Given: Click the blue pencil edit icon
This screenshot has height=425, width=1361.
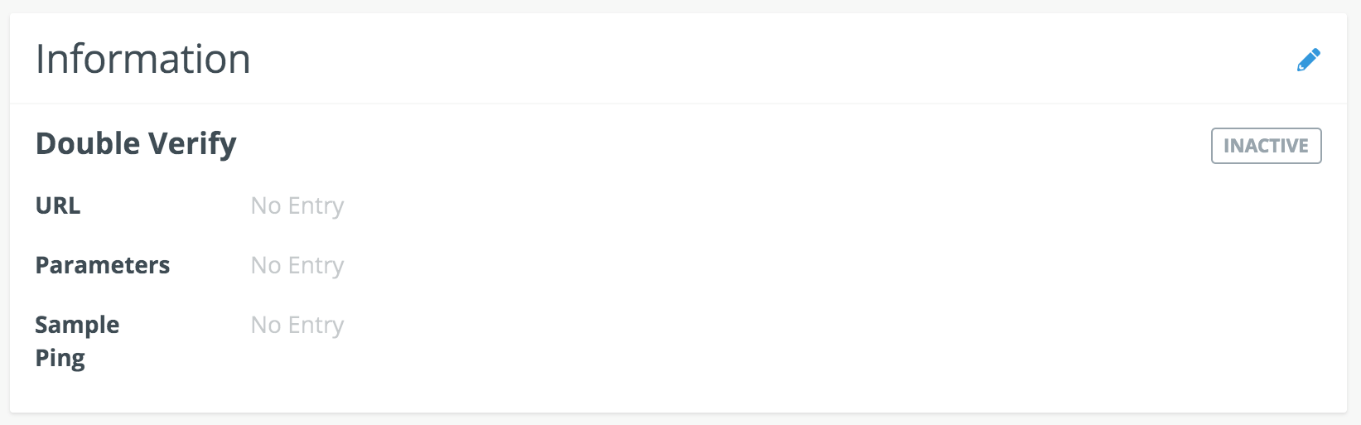Looking at the screenshot, I should pyautogui.click(x=1308, y=60).
